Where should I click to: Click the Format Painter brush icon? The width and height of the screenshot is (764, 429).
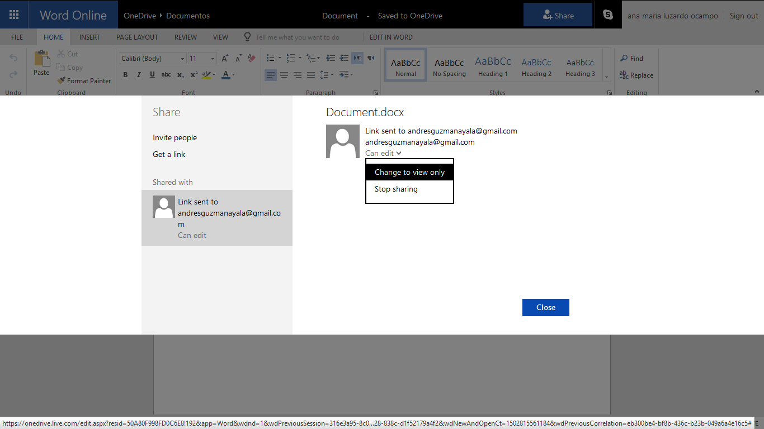pos(62,81)
